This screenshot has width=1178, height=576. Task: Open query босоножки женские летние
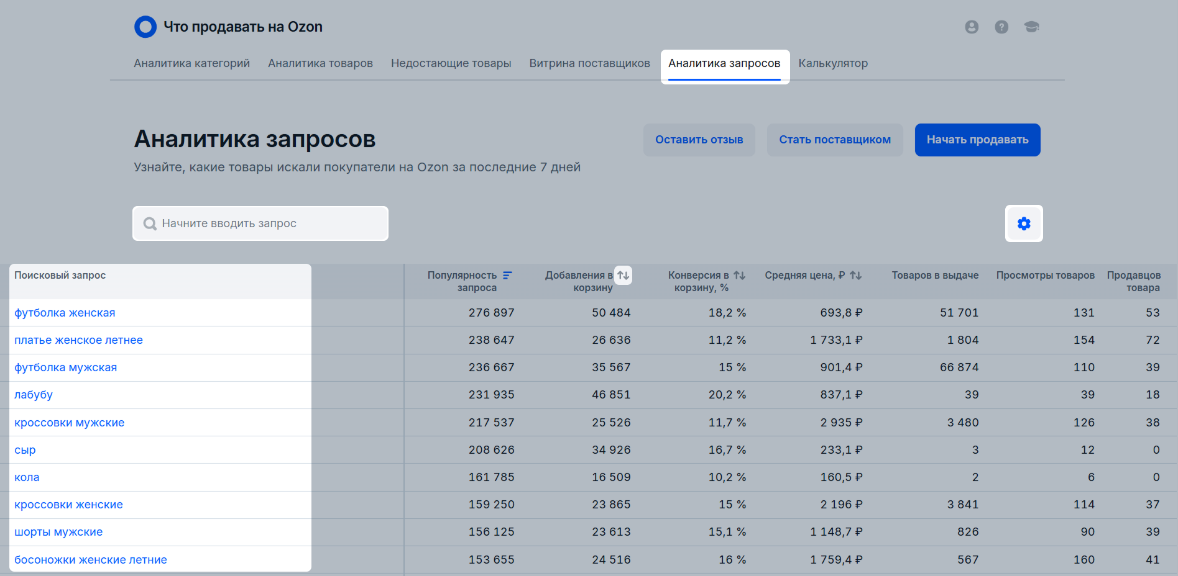pos(91,560)
